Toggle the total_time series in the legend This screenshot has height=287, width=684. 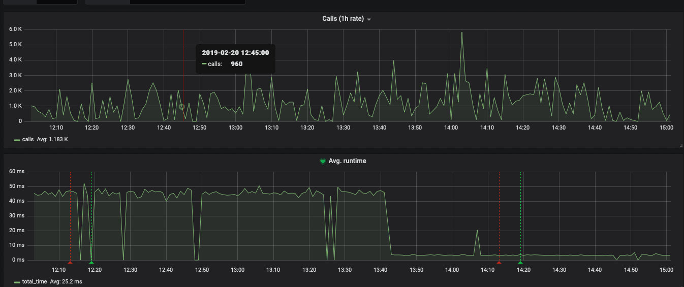pos(35,281)
